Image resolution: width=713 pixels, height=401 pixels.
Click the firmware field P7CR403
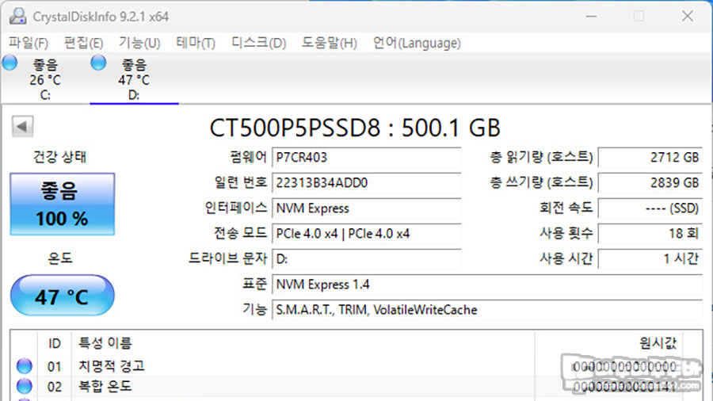tap(367, 157)
